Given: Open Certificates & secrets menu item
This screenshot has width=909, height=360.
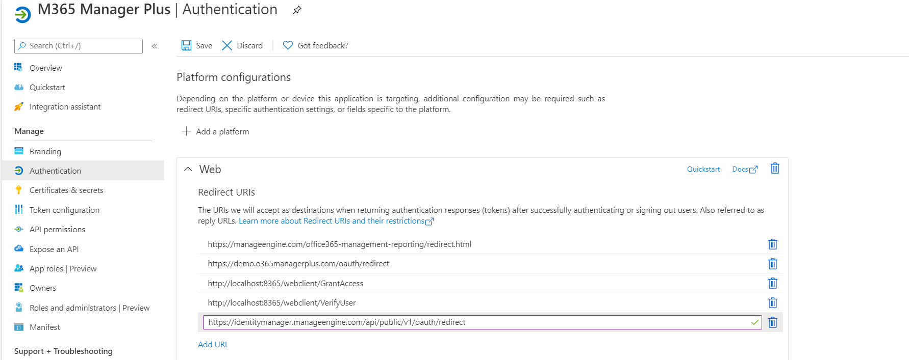Looking at the screenshot, I should [66, 190].
